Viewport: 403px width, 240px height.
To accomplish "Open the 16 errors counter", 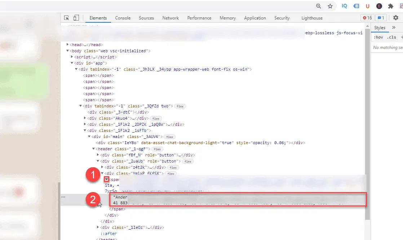I will point(367,18).
